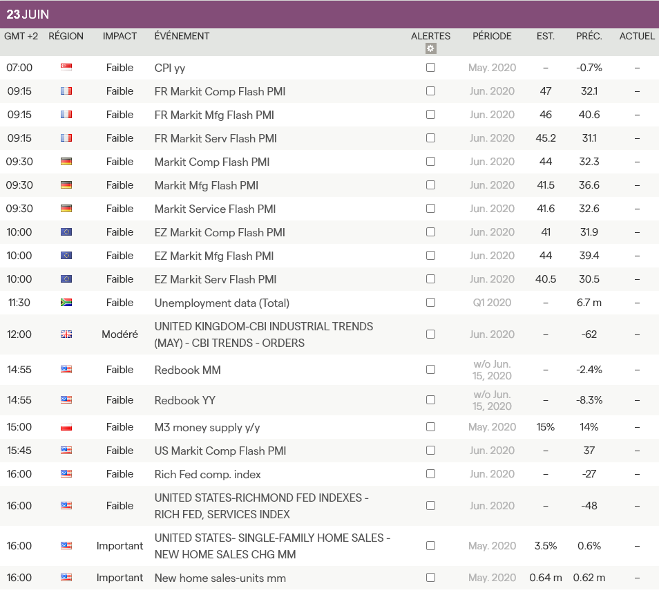Click the US flag beside US Markit Comp Flash PMI
Viewport: 659px width, 595px height.
click(x=66, y=451)
